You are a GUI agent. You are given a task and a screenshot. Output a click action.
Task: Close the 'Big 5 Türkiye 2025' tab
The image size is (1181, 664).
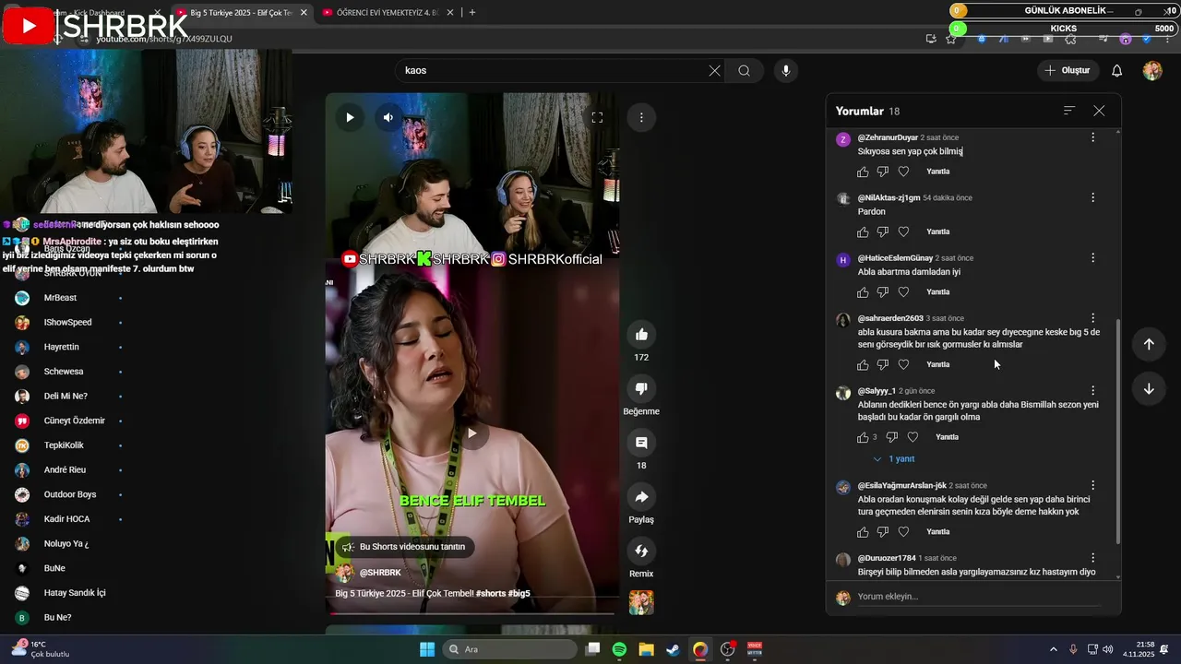(x=304, y=13)
